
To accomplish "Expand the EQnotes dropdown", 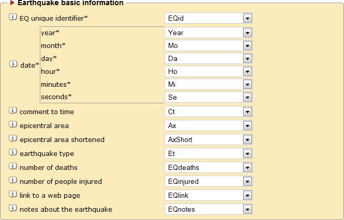I will coord(247,209).
